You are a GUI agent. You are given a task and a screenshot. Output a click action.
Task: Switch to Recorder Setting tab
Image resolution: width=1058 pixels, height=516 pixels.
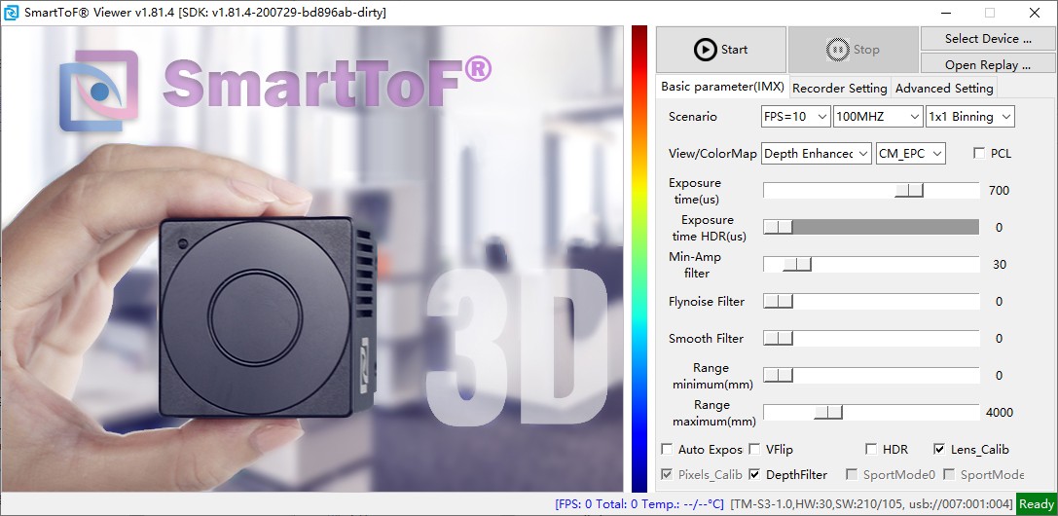pyautogui.click(x=839, y=89)
